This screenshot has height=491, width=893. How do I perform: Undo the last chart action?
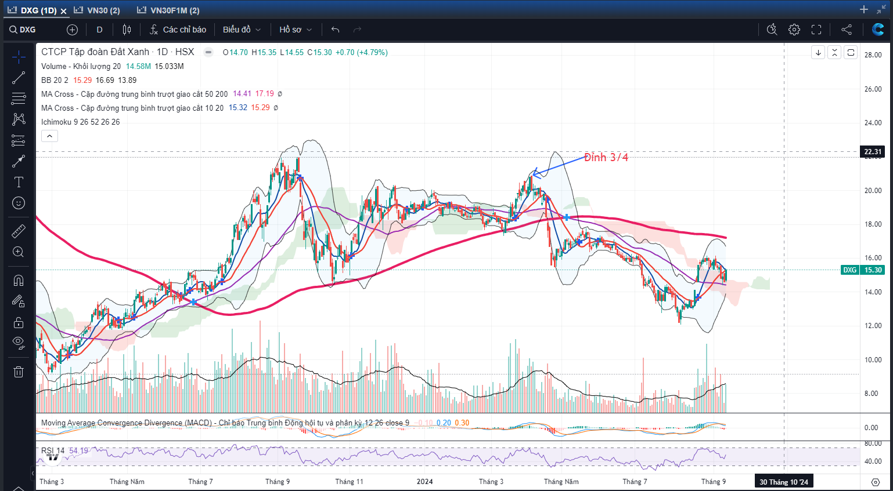(x=335, y=30)
